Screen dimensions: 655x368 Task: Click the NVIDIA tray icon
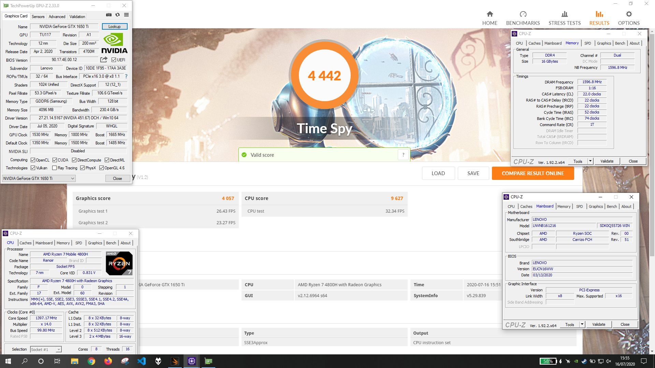click(576, 361)
